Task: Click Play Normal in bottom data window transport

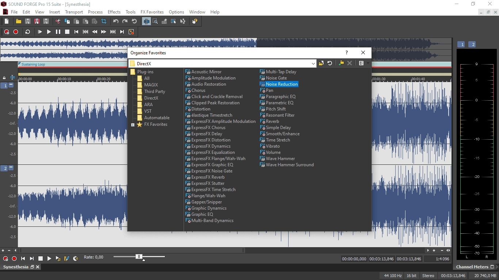Action: point(49,258)
